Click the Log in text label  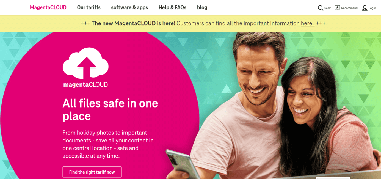pyautogui.click(x=372, y=8)
